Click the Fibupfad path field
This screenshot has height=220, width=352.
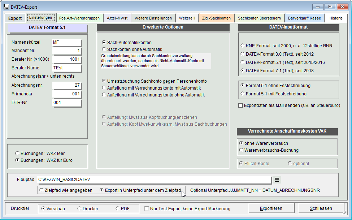pos(154,180)
